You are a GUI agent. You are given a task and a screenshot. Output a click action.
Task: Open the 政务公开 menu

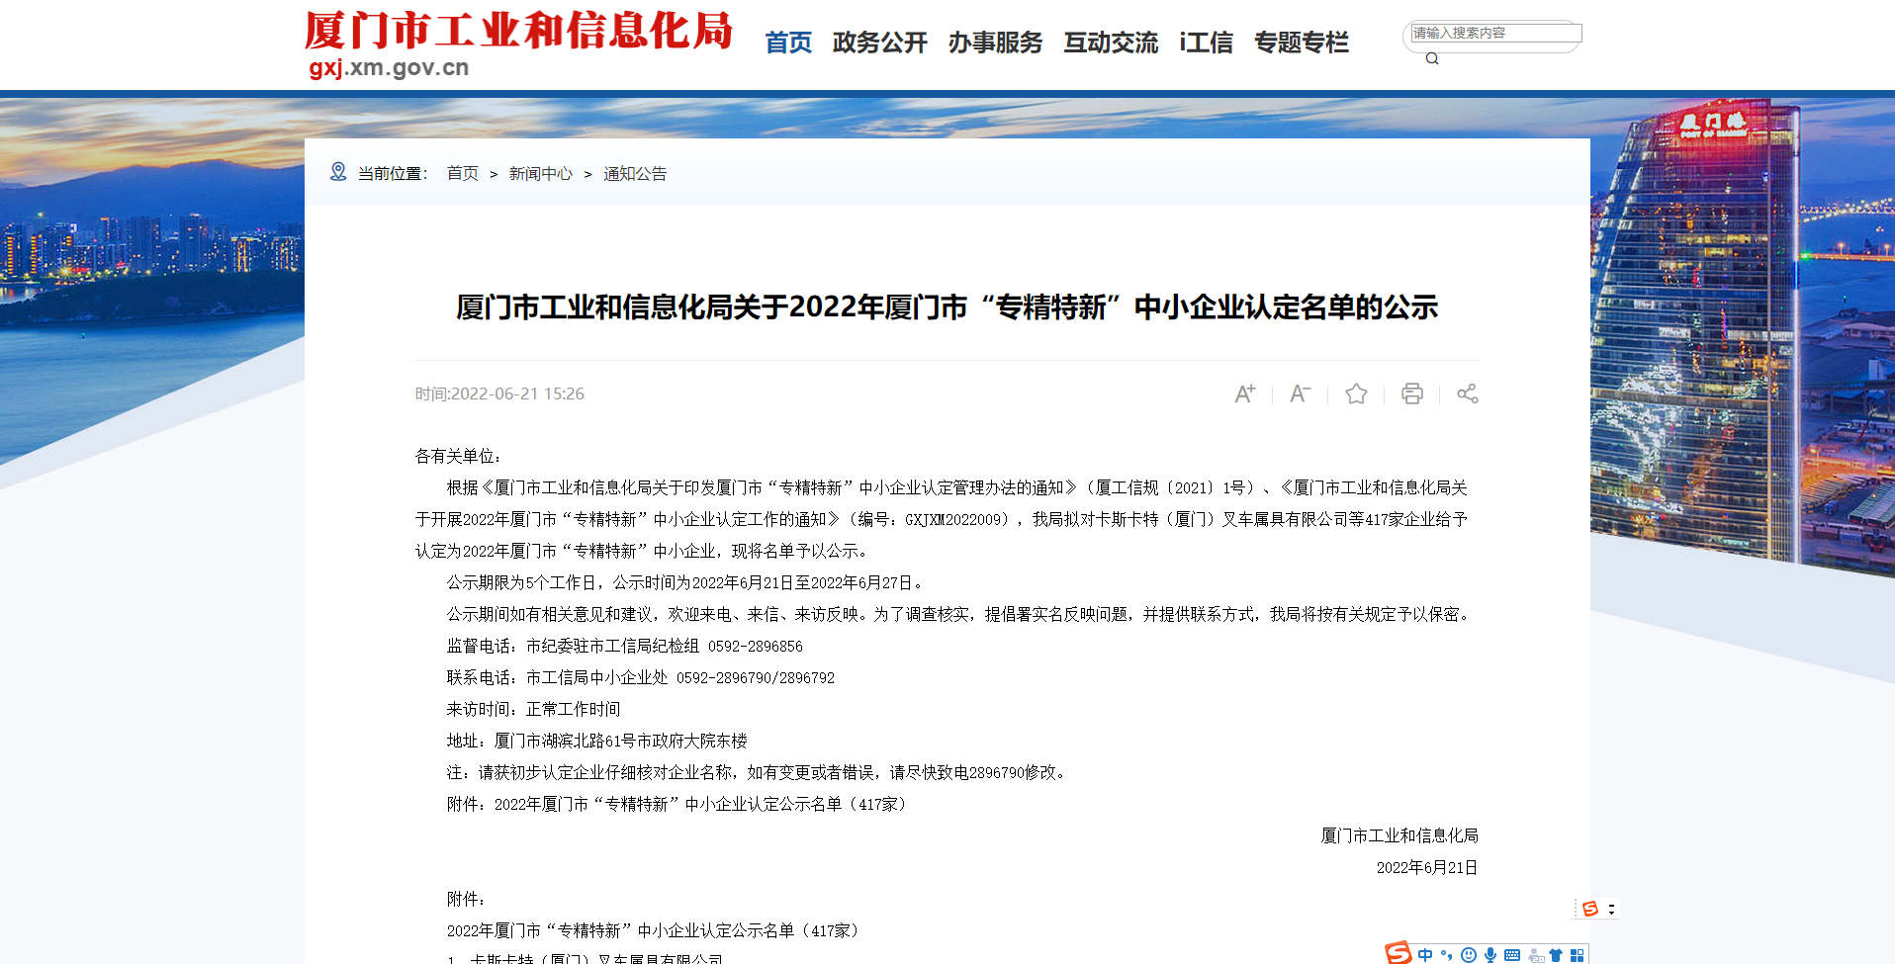(879, 43)
